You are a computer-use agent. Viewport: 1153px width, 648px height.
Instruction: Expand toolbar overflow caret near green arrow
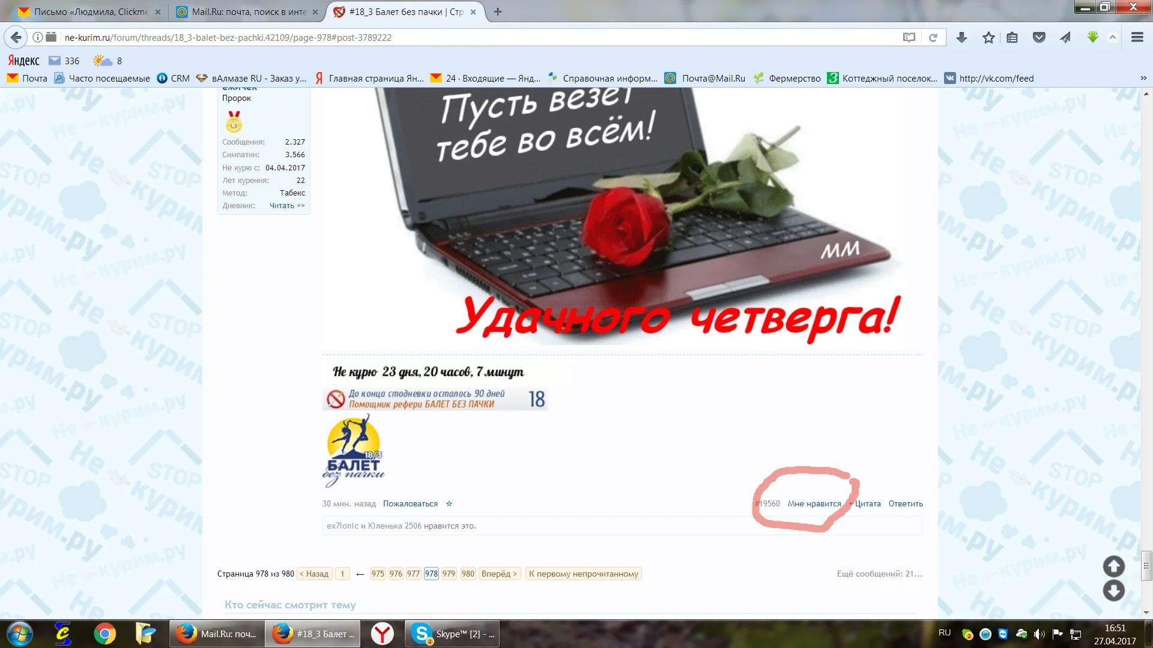tap(1112, 37)
